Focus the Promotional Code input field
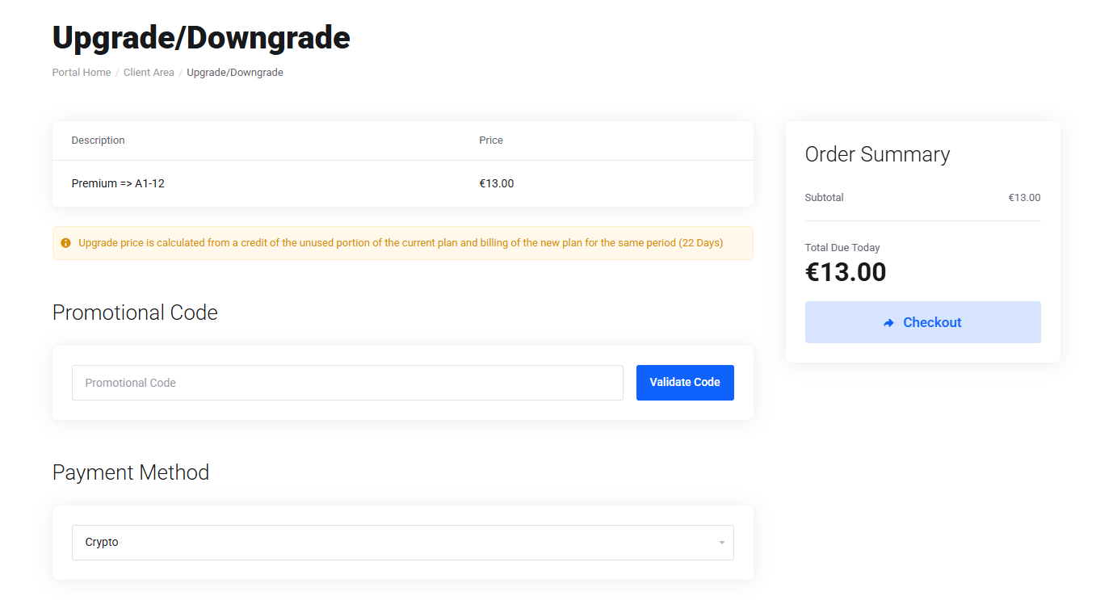 point(347,383)
